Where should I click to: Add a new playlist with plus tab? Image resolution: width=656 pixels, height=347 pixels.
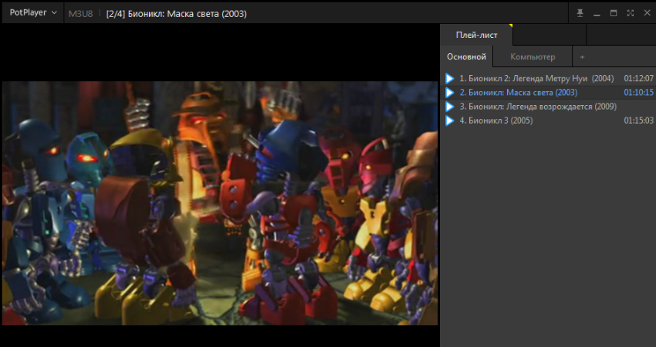(x=582, y=56)
